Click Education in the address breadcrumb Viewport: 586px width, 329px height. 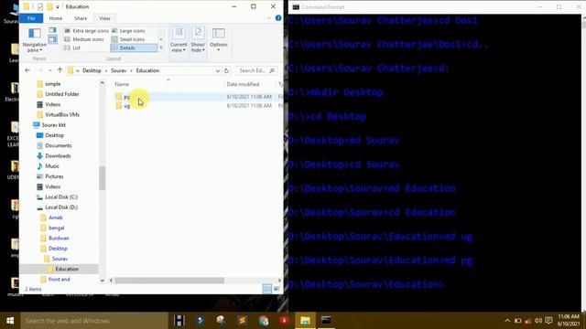tap(147, 70)
